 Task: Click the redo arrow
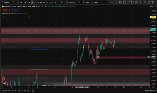point(106,2)
